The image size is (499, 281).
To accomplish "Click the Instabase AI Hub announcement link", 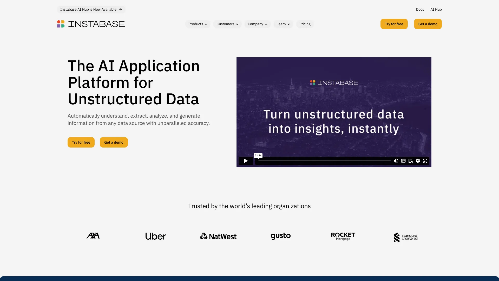I will [91, 9].
